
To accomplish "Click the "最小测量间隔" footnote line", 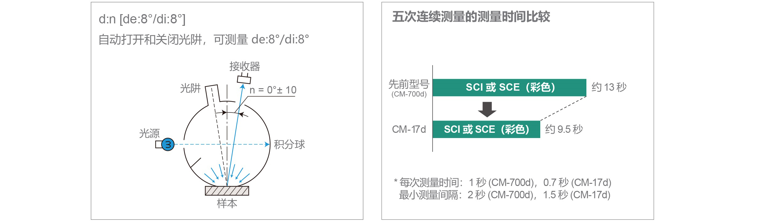I will click(504, 195).
